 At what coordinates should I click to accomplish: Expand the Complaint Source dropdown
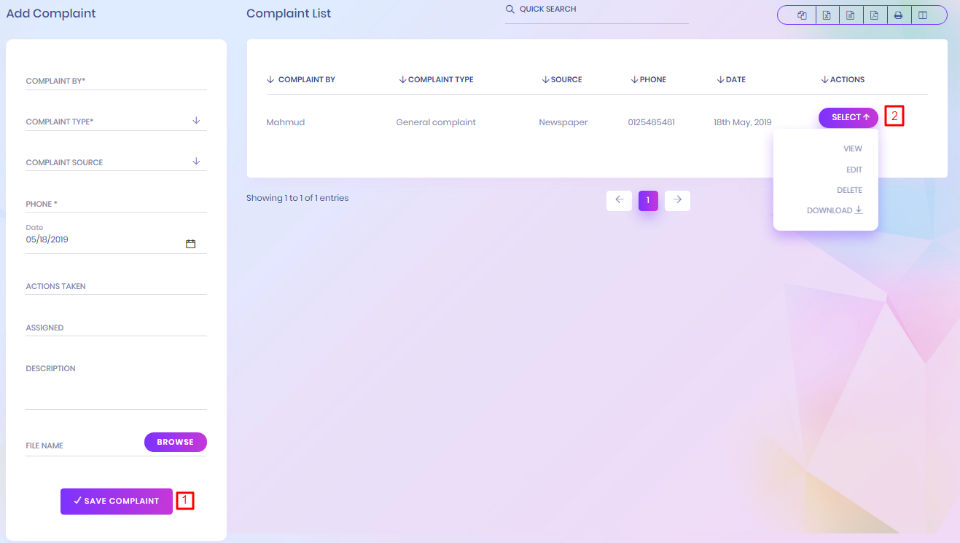pyautogui.click(x=196, y=162)
